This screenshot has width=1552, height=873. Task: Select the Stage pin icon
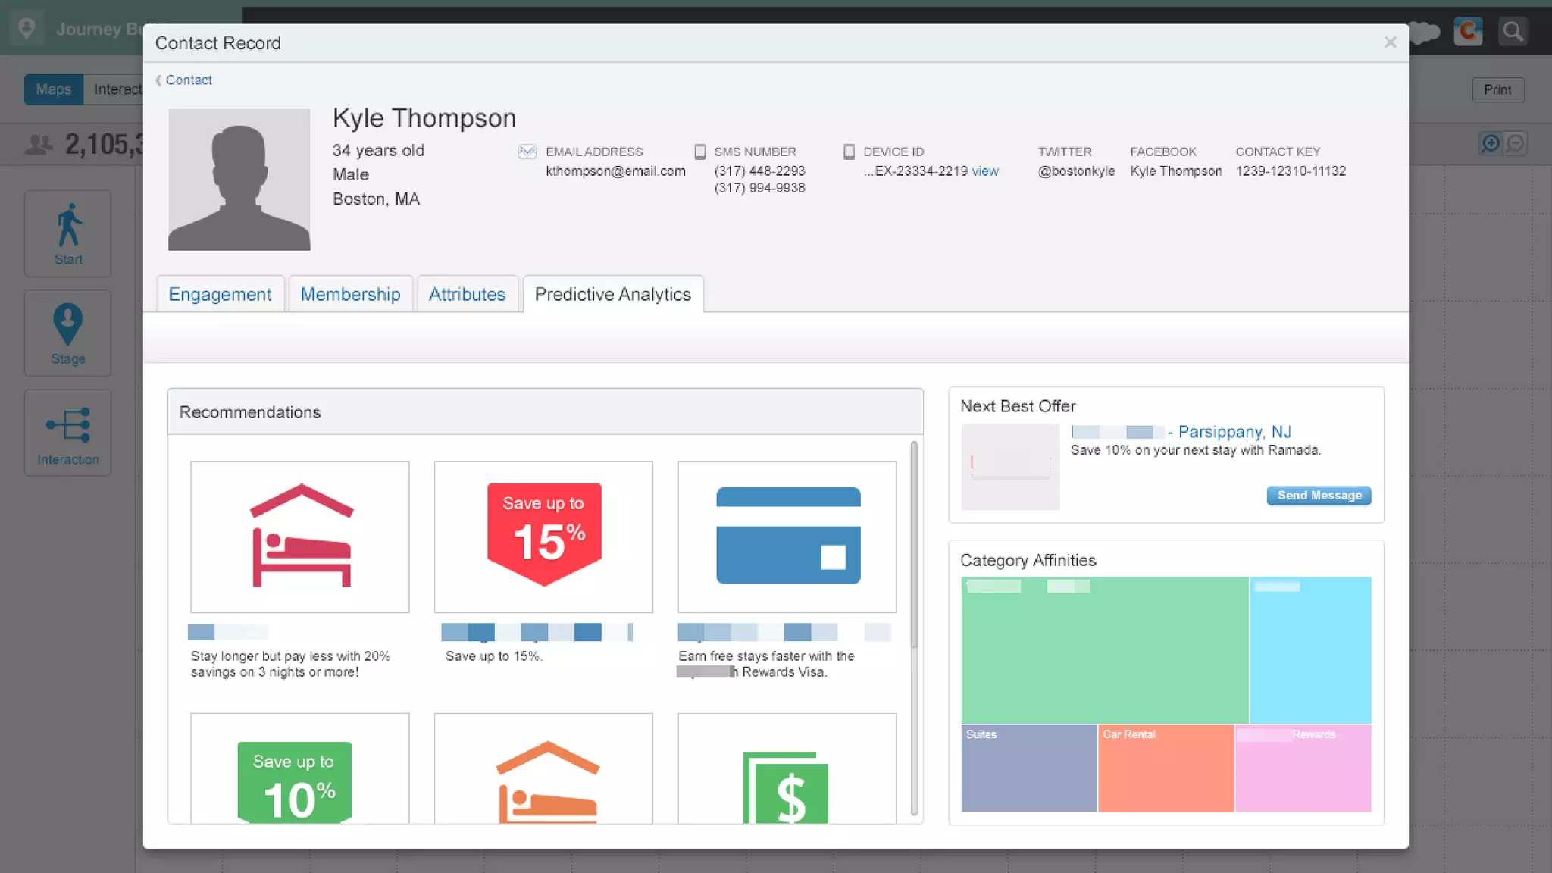coord(68,324)
